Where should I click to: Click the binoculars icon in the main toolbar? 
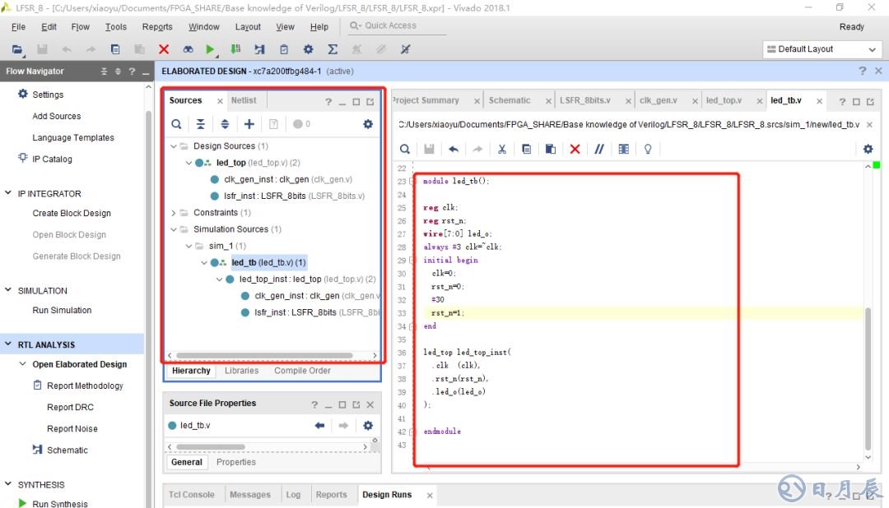click(x=188, y=49)
